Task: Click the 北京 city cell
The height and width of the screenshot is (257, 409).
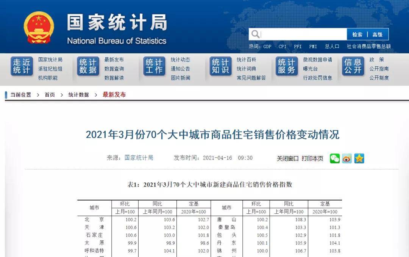Action: click(x=94, y=219)
